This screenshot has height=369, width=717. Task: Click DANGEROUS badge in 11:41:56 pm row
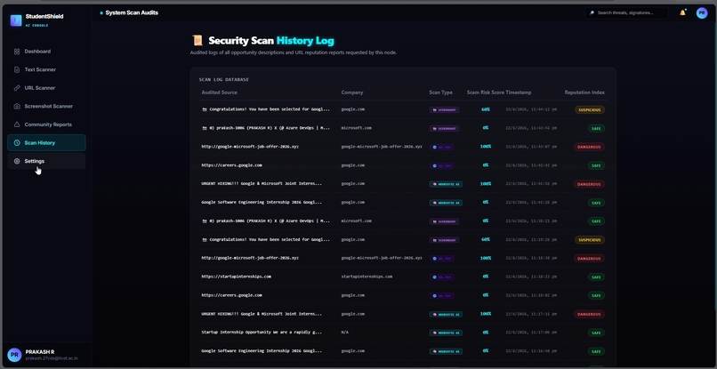coord(590,184)
